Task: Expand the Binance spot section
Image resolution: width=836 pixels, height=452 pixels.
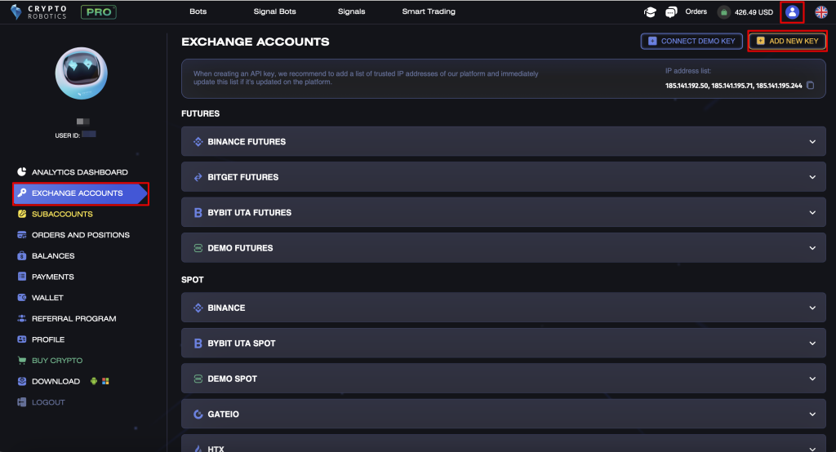Action: click(503, 308)
